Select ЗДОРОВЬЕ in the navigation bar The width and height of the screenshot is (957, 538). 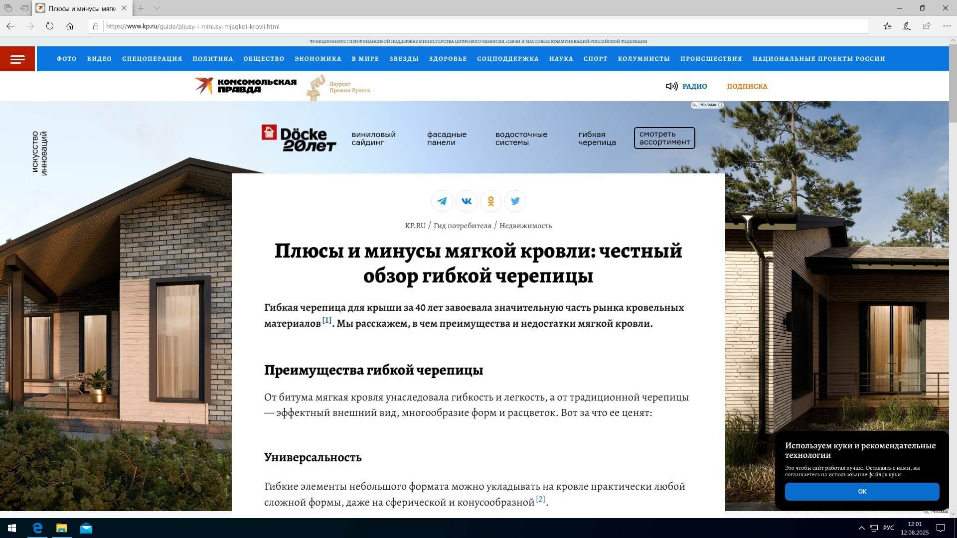click(448, 59)
